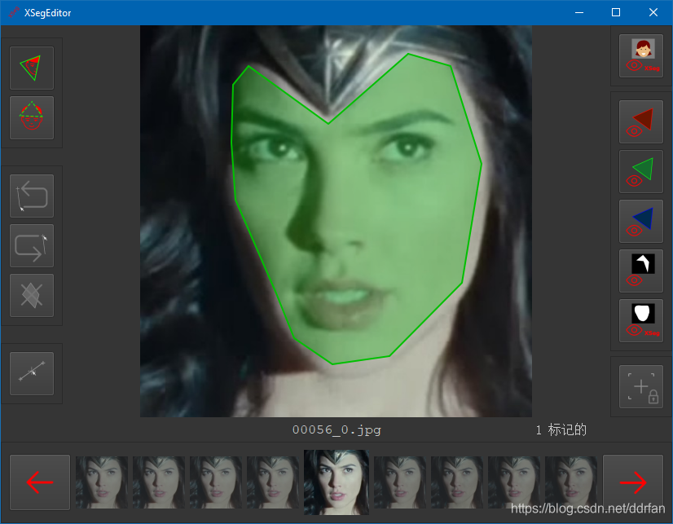Open the last thumbnail before next arrow
673x524 pixels.
(571, 482)
